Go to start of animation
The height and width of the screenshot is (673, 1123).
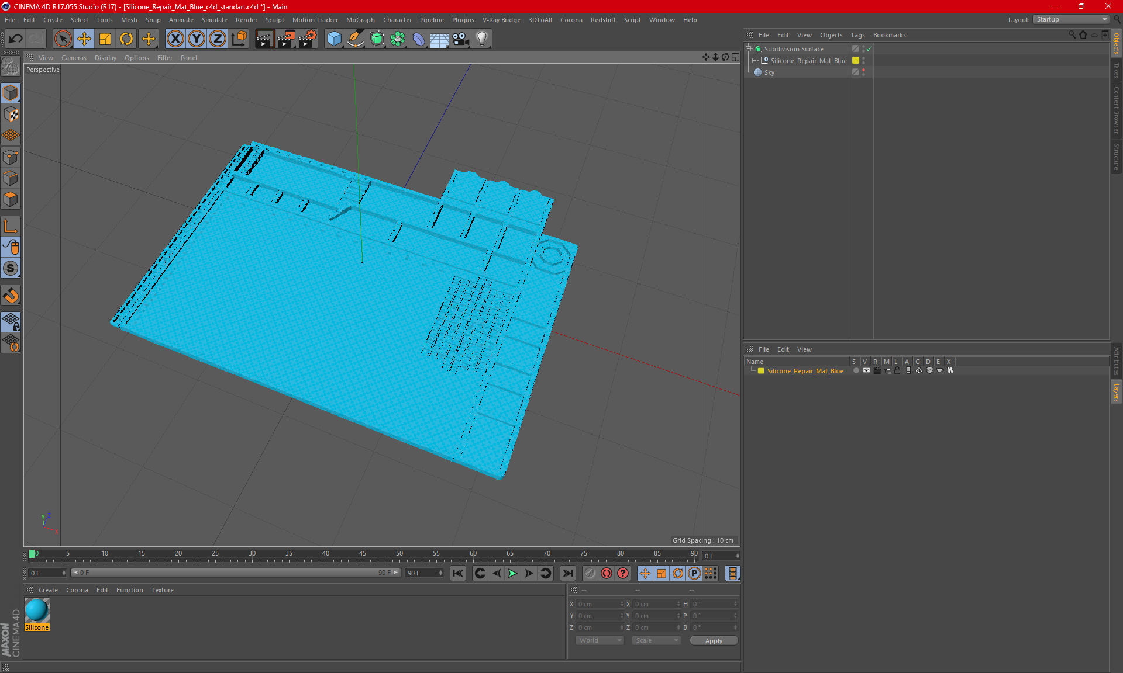(458, 573)
